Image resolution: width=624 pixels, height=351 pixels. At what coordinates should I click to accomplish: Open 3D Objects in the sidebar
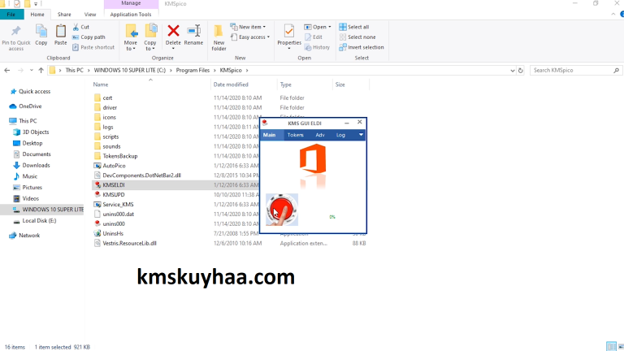tap(32, 132)
